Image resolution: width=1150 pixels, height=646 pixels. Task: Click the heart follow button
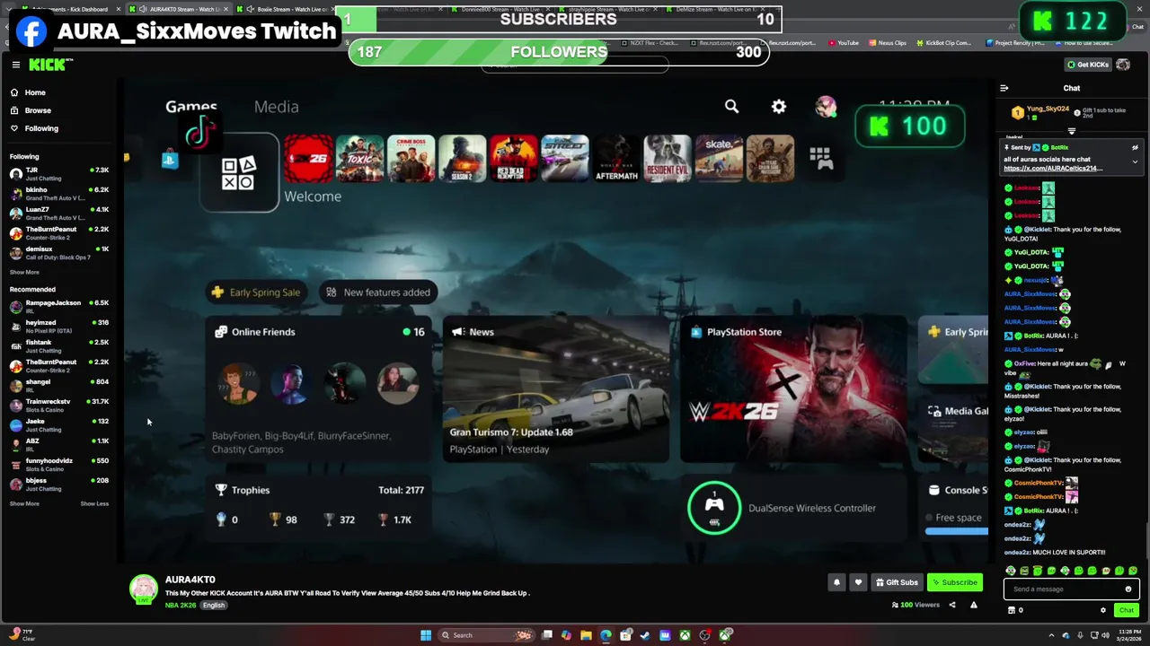pos(858,582)
